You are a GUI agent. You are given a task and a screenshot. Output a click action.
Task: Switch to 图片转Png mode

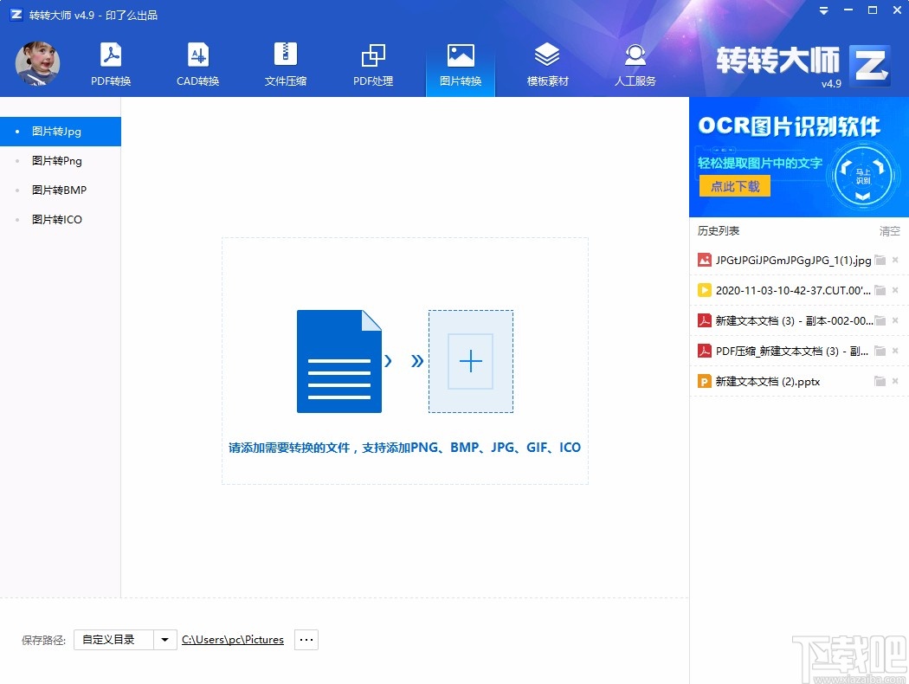point(57,160)
